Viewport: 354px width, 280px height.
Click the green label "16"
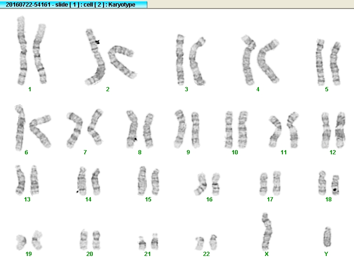(209, 200)
